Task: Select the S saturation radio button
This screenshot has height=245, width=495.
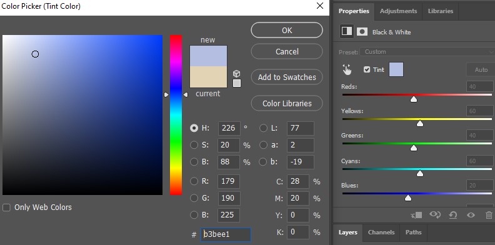Action: (194, 145)
